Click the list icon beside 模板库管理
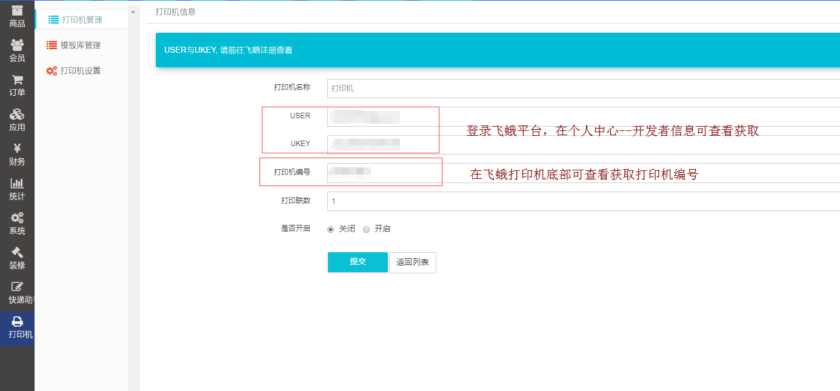Screen dimensions: 840x391 [52, 45]
